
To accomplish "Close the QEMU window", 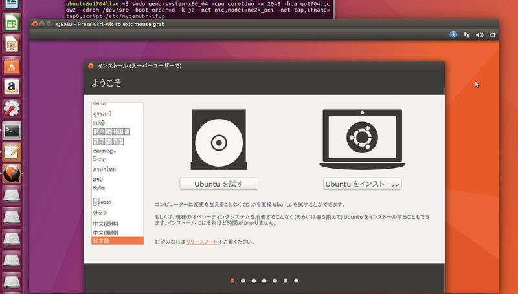I will point(35,24).
